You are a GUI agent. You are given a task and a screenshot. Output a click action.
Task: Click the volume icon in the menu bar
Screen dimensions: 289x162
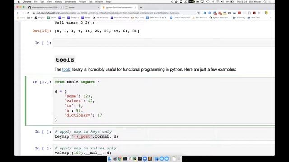pyautogui.click(x=223, y=2)
